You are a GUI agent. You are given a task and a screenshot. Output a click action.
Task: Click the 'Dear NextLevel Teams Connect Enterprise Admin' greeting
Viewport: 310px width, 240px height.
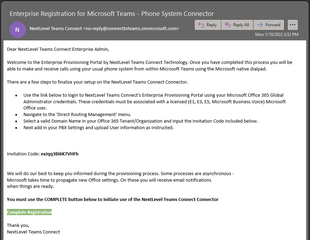click(58, 49)
